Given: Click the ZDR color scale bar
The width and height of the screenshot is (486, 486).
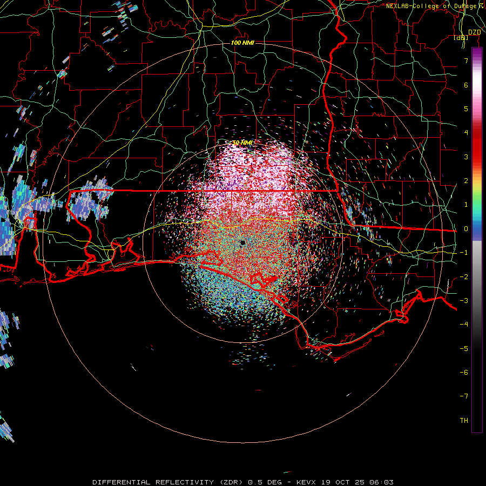Looking at the screenshot, I should point(477,240).
